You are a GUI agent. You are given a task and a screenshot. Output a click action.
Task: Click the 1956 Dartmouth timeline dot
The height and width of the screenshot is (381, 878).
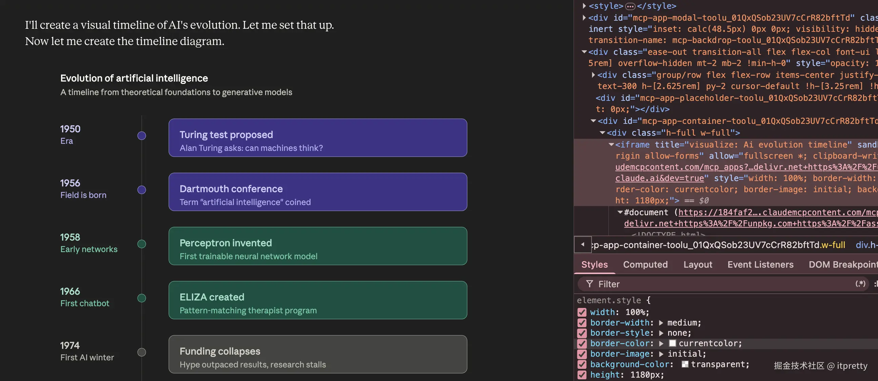(x=142, y=190)
